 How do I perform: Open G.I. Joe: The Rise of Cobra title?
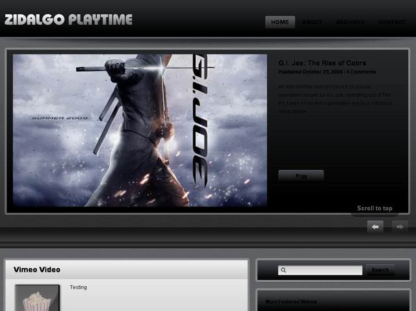click(x=322, y=63)
